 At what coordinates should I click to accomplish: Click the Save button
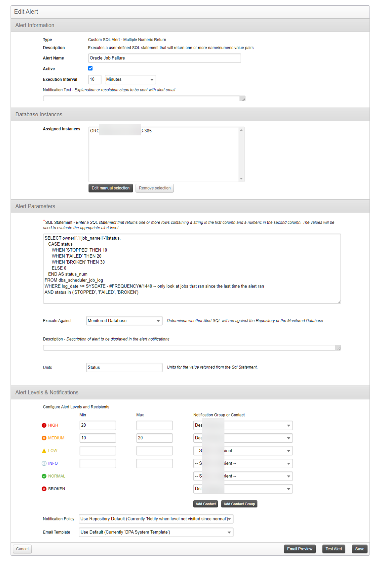[x=360, y=549]
